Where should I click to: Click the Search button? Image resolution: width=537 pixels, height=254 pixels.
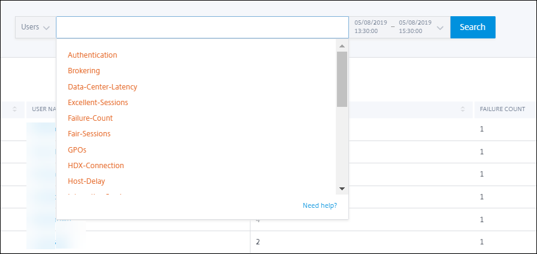coord(473,27)
